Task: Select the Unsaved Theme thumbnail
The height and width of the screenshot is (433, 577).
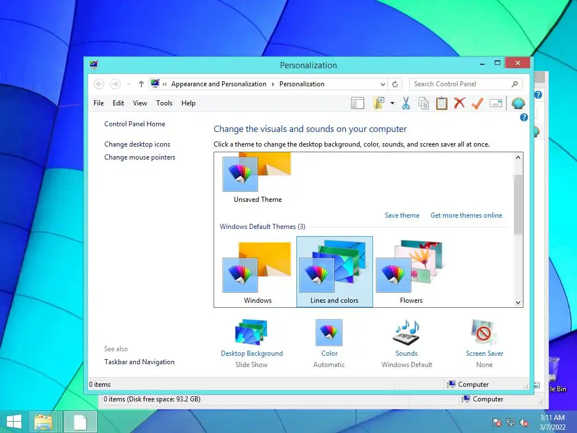Action: (258, 179)
